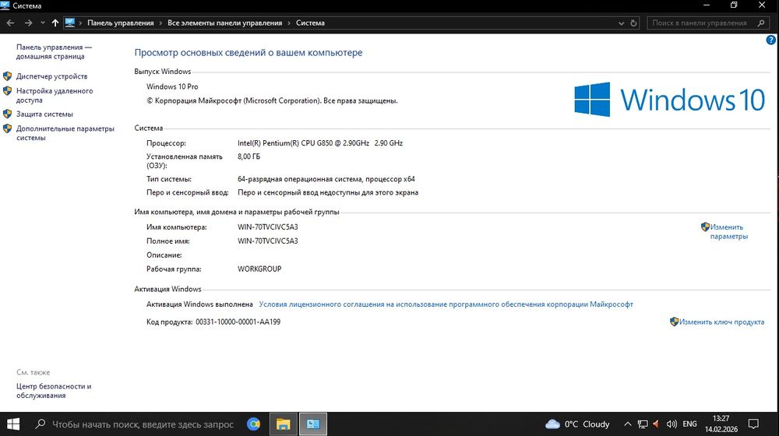This screenshot has width=779, height=436.
Task: Open File Explorer from the taskbar
Action: point(284,424)
